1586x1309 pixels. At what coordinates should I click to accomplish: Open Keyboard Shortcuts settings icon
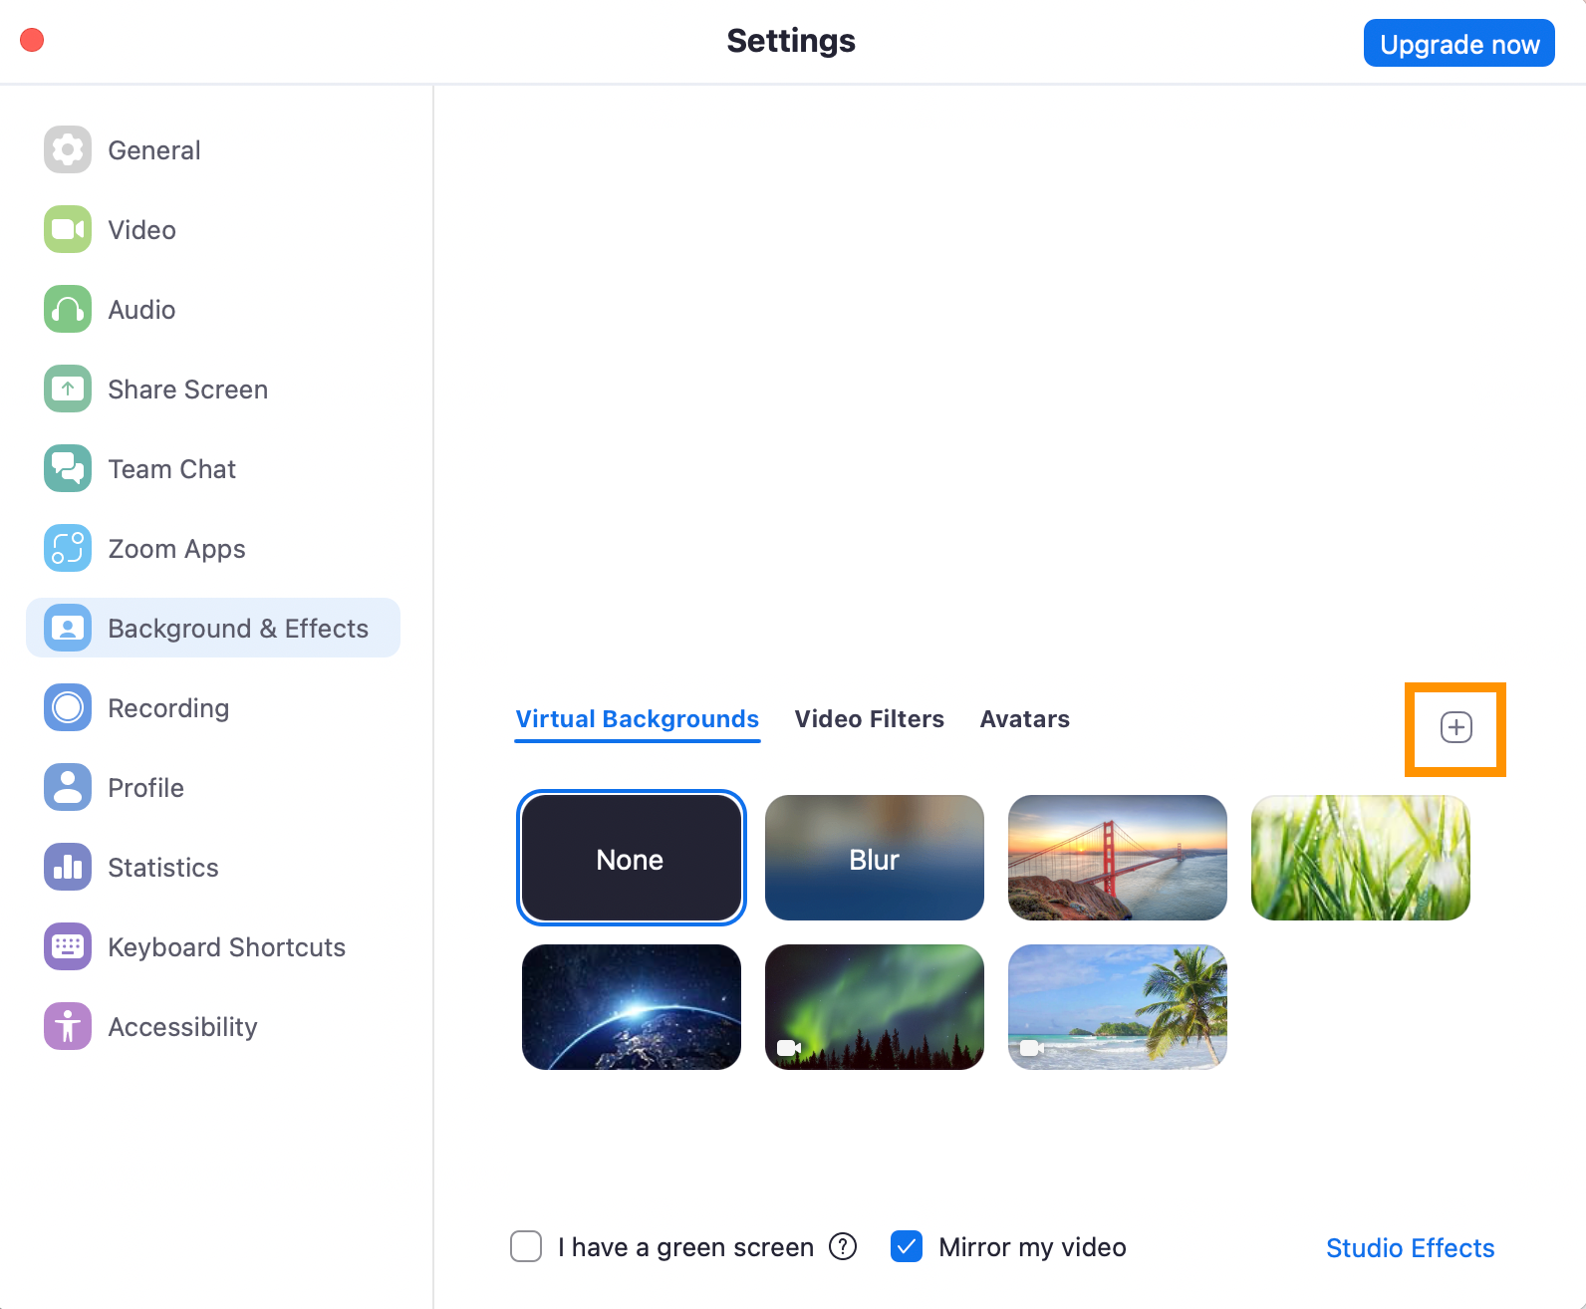68,947
